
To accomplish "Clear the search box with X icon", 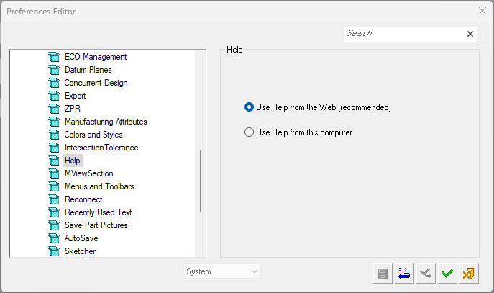I will (x=470, y=34).
